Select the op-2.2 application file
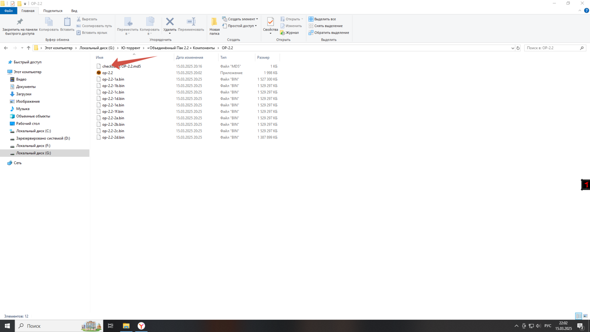 (x=107, y=73)
